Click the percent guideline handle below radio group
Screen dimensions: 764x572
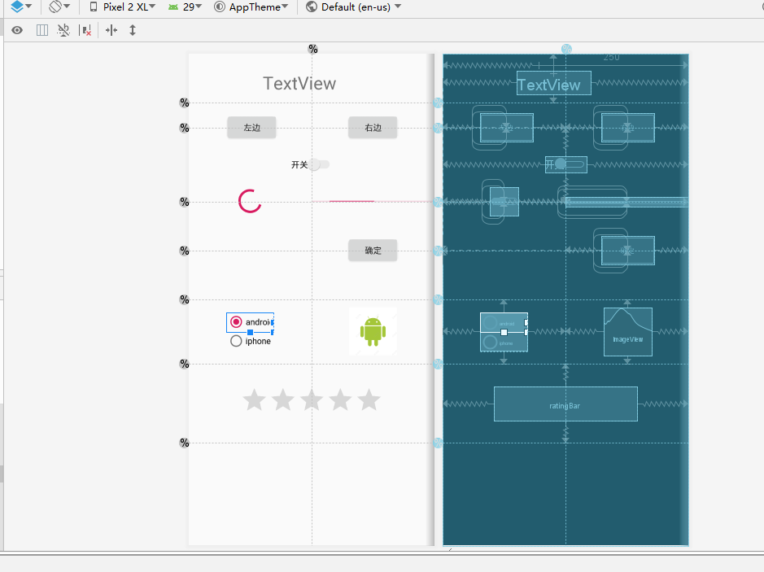184,364
